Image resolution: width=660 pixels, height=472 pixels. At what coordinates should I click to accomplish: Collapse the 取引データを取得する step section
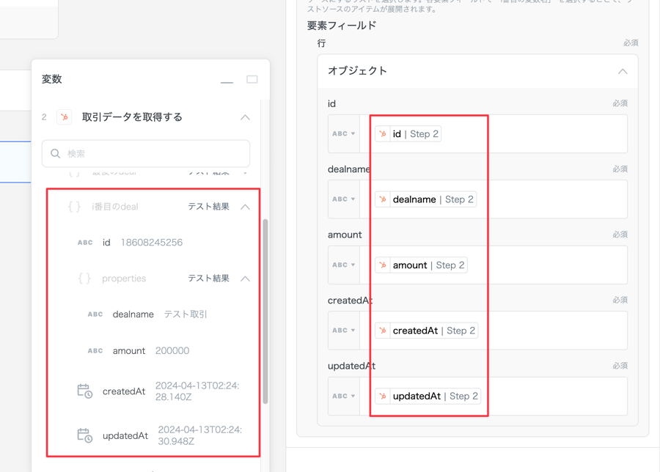pos(245,117)
